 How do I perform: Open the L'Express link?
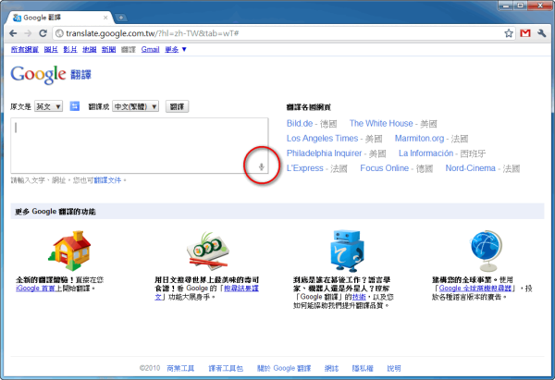(x=305, y=168)
